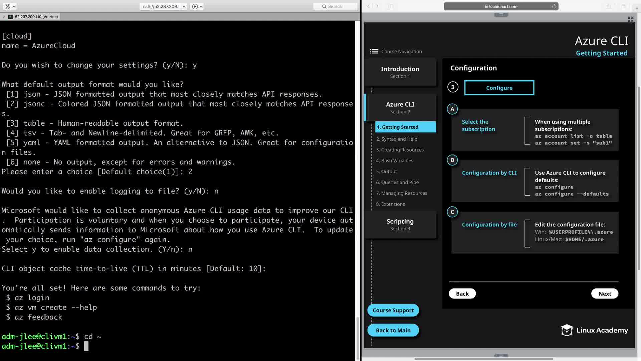Screen dimensions: 641x361
Task: Expand the play button dropdown arrow
Action: tap(201, 6)
